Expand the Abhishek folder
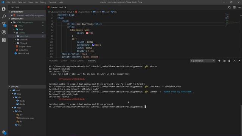The width and height of the screenshot is (242, 136). 15,36
